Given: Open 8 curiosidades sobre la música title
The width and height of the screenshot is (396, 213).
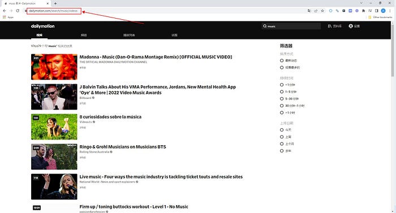Looking at the screenshot, I should pyautogui.click(x=110, y=117).
